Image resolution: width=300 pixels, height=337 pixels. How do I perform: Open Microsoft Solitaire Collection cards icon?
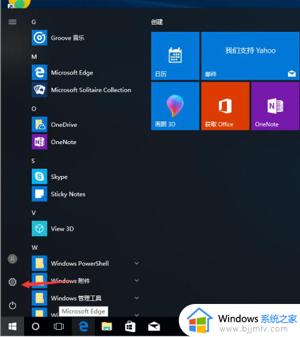tap(40, 90)
